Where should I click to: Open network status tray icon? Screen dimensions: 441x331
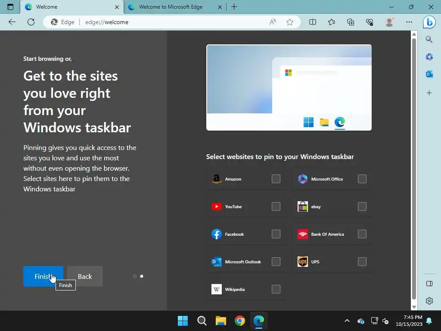(x=375, y=321)
